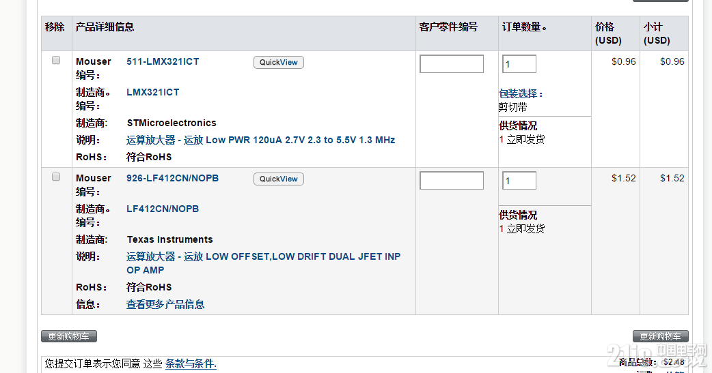Open the LOW OFFSET JFET description link

click(x=263, y=263)
